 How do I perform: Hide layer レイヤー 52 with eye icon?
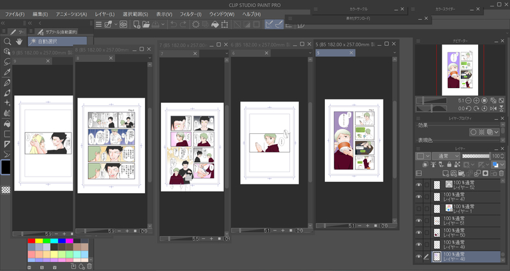click(419, 185)
